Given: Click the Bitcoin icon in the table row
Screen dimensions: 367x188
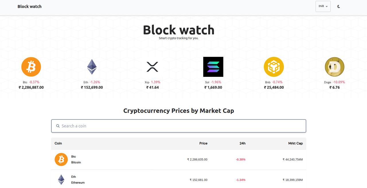Looking at the screenshot, I should [x=61, y=159].
